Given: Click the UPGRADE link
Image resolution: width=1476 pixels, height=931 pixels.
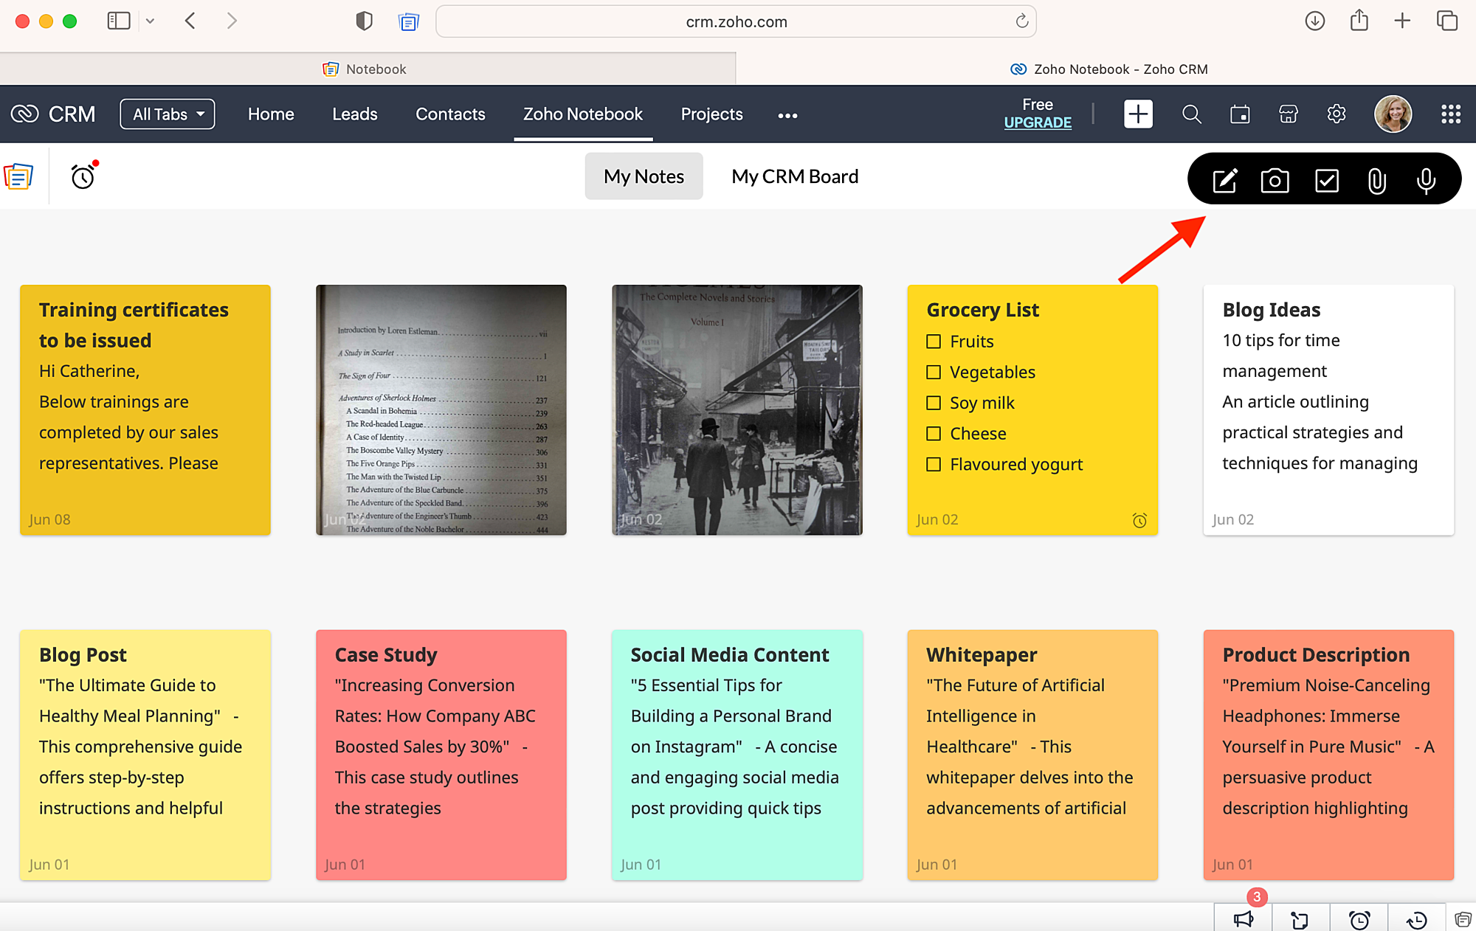Looking at the screenshot, I should (1038, 122).
